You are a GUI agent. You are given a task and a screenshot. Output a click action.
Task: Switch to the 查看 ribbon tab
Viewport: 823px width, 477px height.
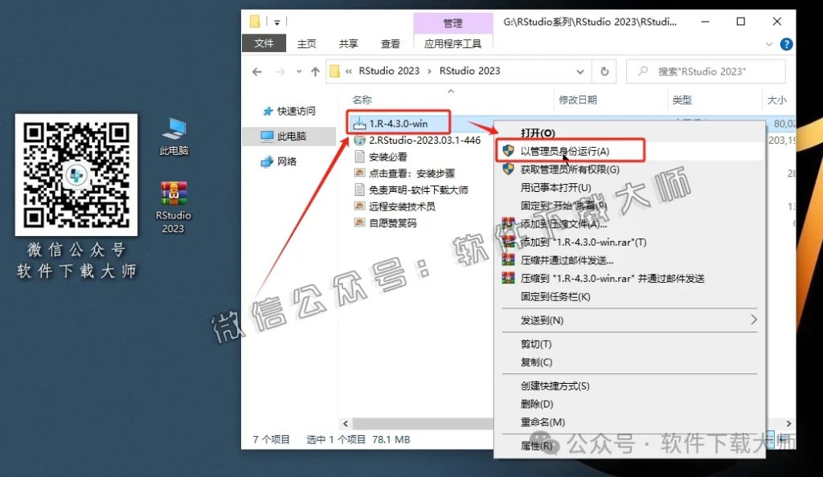[x=391, y=44]
